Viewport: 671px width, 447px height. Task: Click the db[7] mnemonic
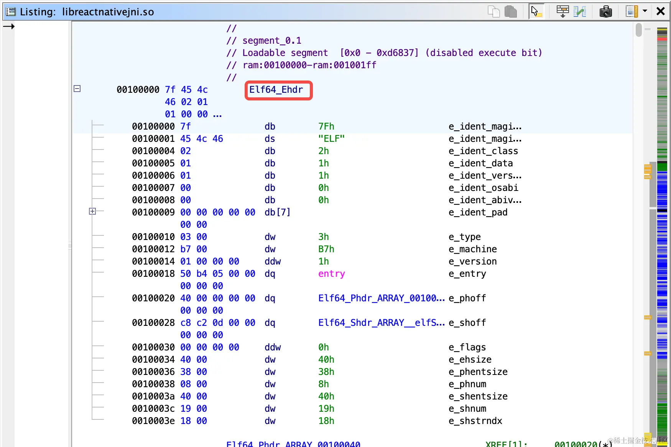[278, 212]
